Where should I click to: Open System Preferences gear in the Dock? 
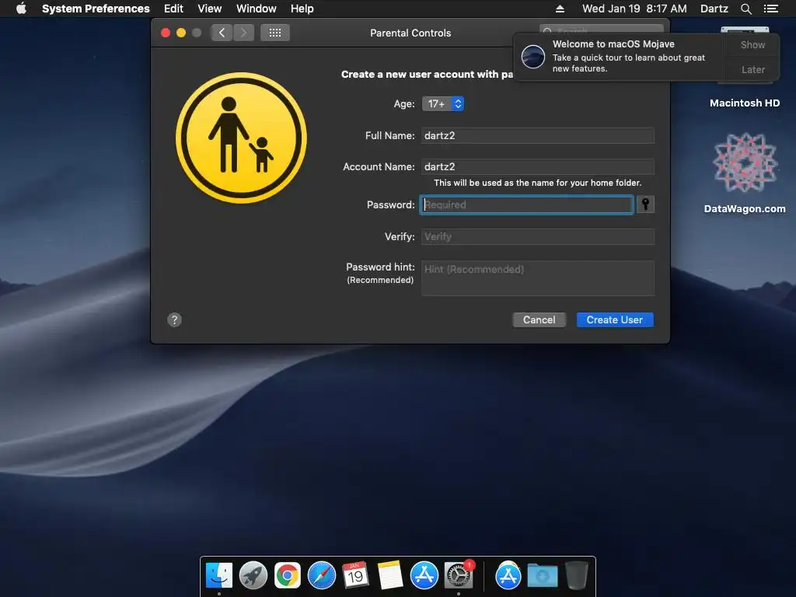click(459, 576)
